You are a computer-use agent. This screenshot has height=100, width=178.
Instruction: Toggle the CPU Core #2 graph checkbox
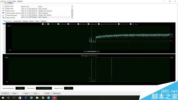(58, 24)
